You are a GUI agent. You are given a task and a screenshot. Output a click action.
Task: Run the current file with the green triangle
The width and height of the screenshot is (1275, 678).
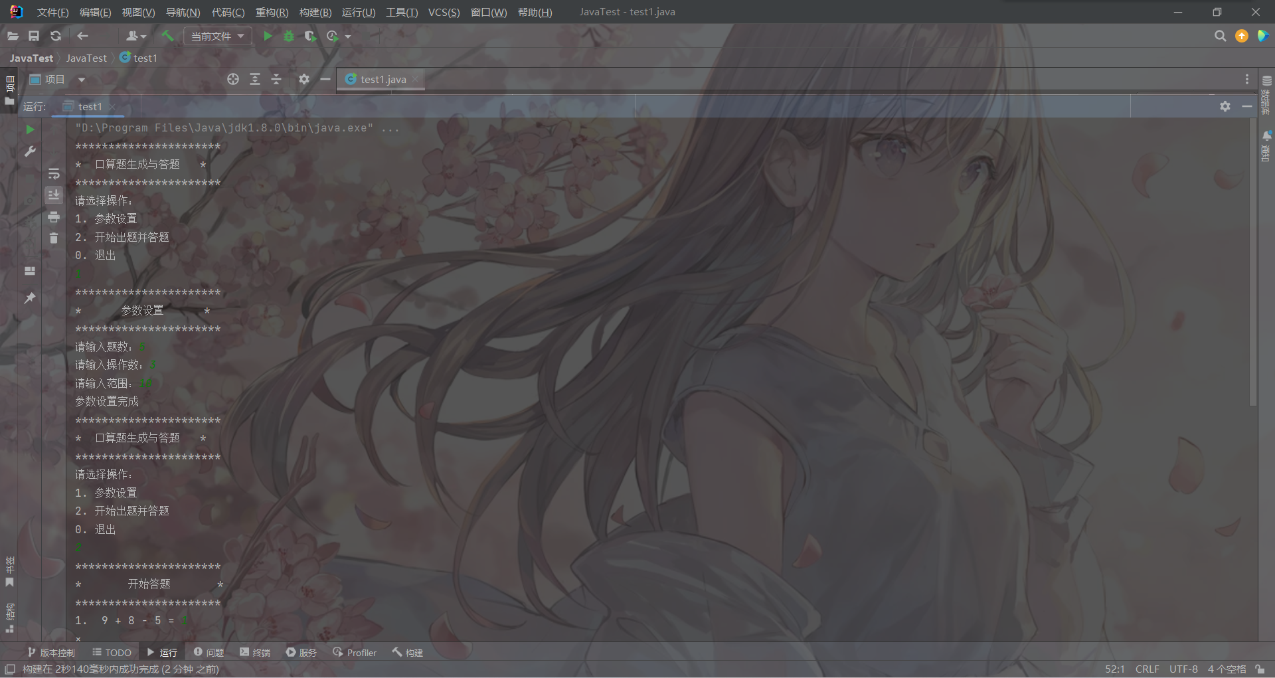pyautogui.click(x=268, y=36)
